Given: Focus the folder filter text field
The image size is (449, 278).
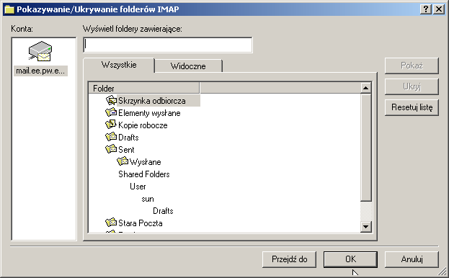Looking at the screenshot, I should click(x=168, y=45).
